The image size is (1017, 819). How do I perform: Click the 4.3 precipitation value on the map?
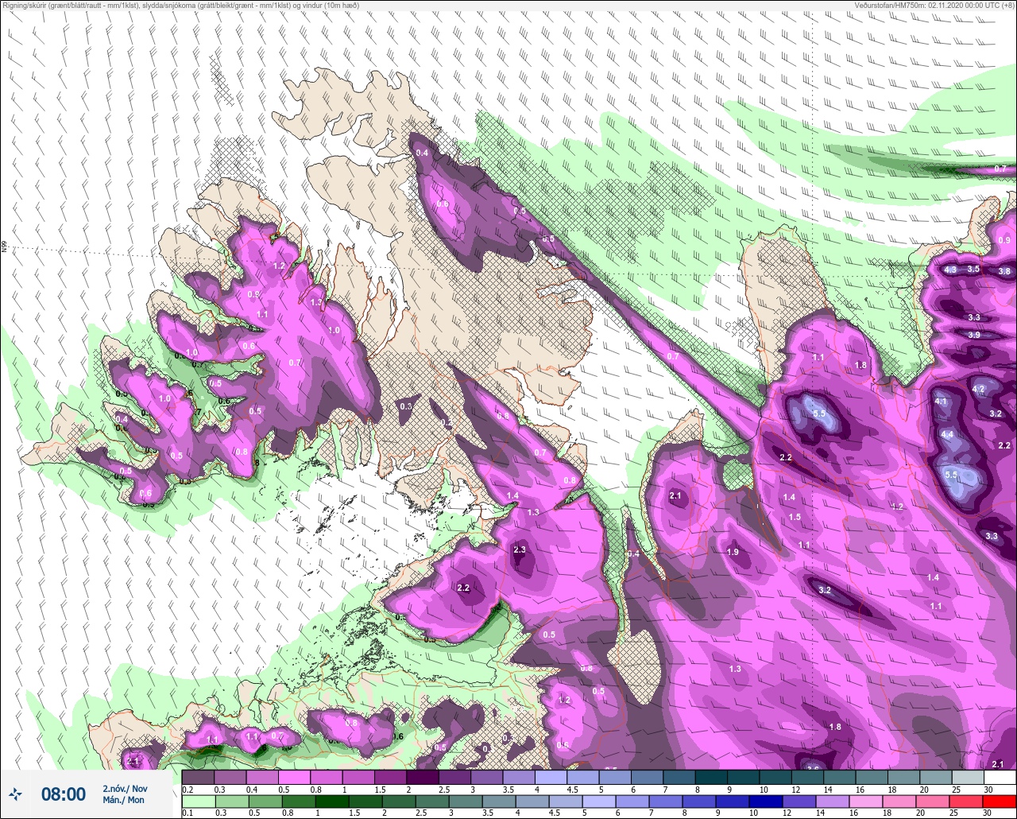tap(950, 270)
